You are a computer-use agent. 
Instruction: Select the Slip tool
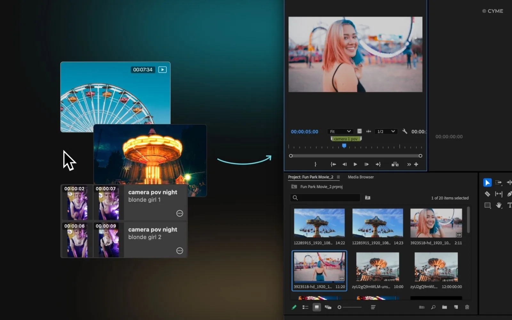point(499,194)
